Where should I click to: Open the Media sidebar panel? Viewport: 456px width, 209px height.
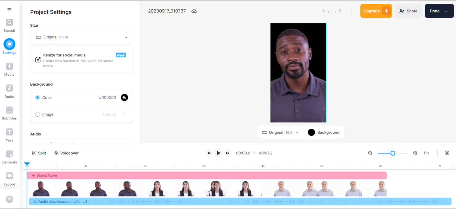9,69
